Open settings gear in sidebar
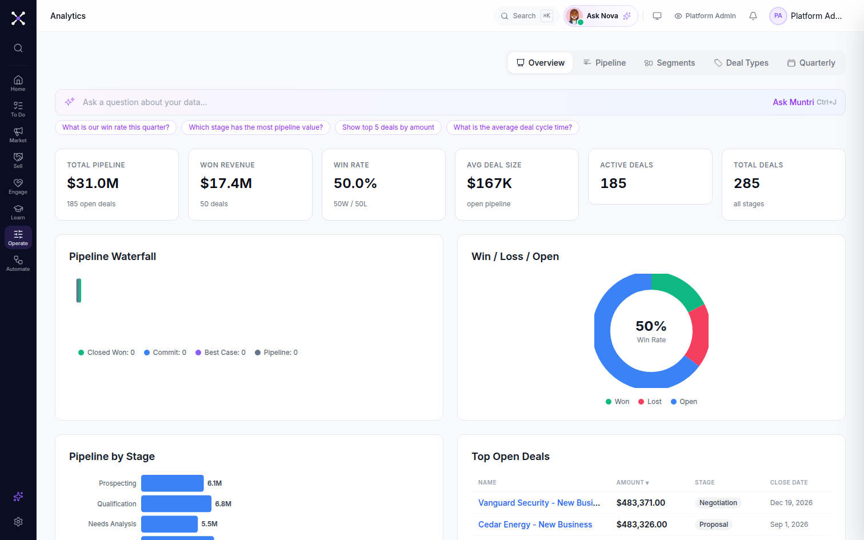 click(x=18, y=522)
